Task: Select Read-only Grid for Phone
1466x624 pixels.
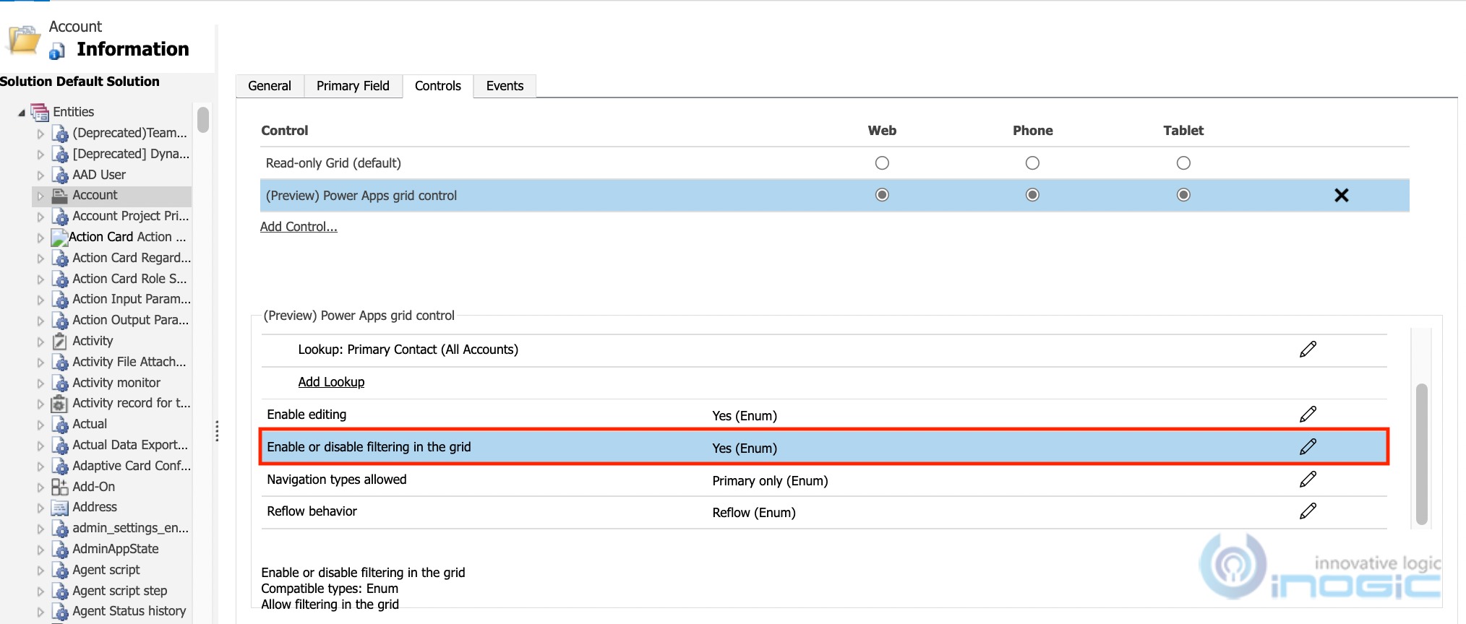Action: point(1032,163)
